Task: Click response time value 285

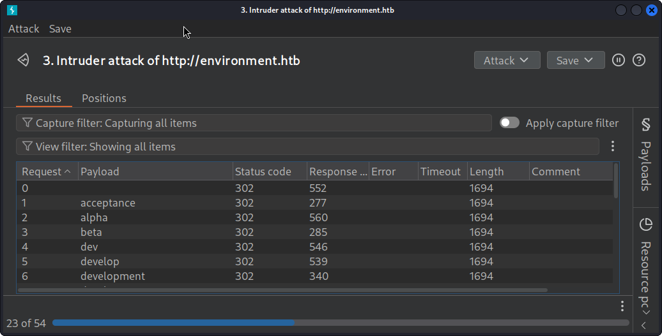Action: tap(318, 232)
